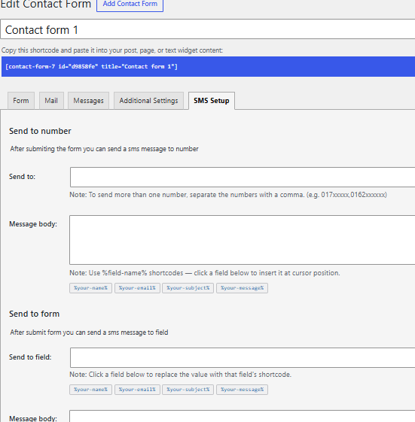The height and width of the screenshot is (422, 415).
Task: Click the Send to form Message body textarea
Action: coord(243,416)
